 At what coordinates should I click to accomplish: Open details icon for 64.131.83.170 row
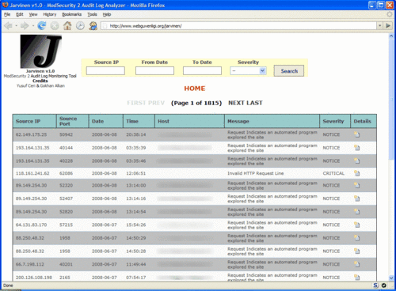356,225
